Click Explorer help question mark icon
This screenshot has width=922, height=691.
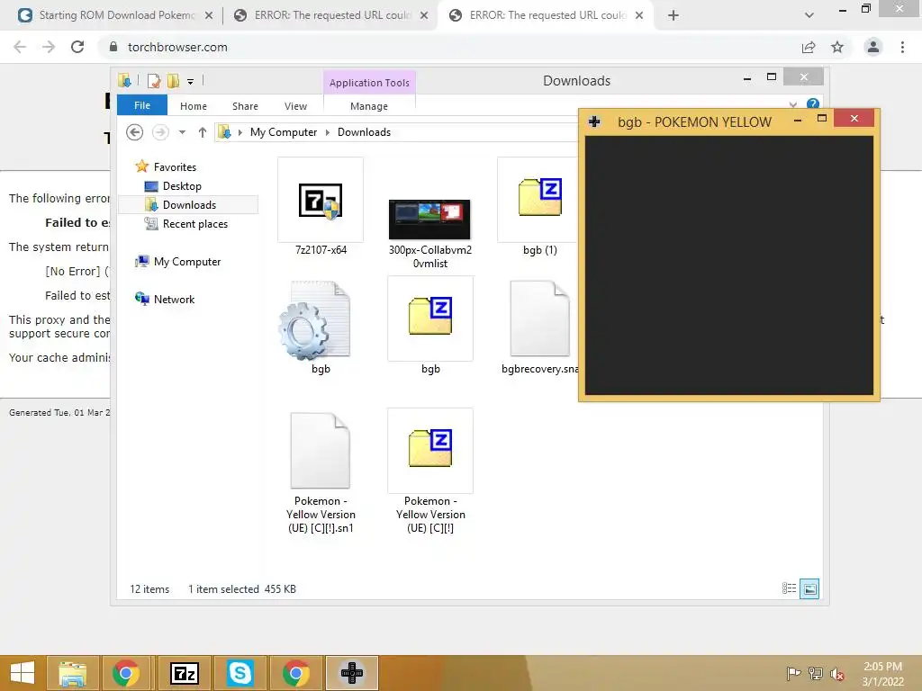point(813,104)
